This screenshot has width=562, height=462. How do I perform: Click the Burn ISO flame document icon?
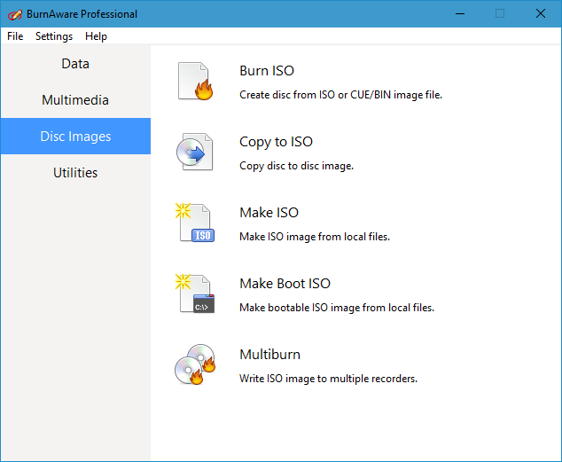pos(195,82)
